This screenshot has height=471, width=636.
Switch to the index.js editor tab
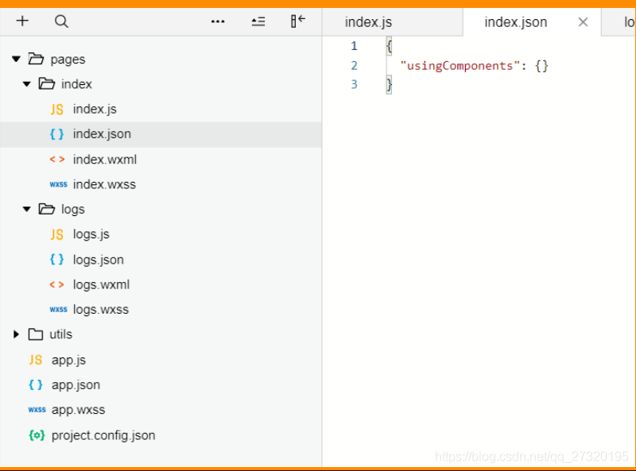tap(368, 22)
